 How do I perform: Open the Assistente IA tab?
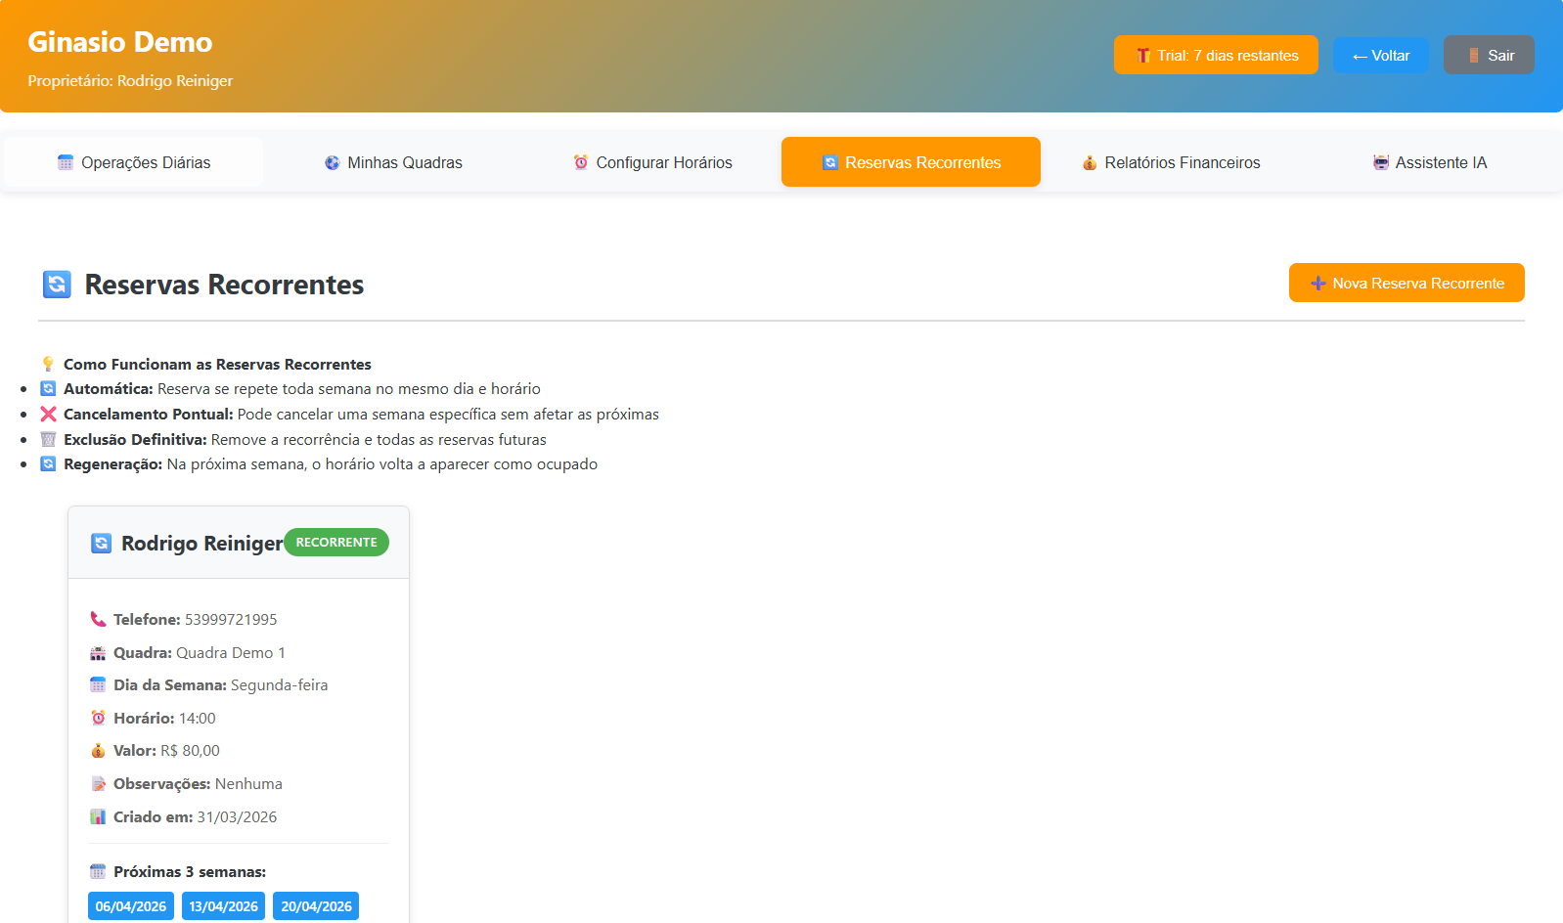click(x=1429, y=162)
